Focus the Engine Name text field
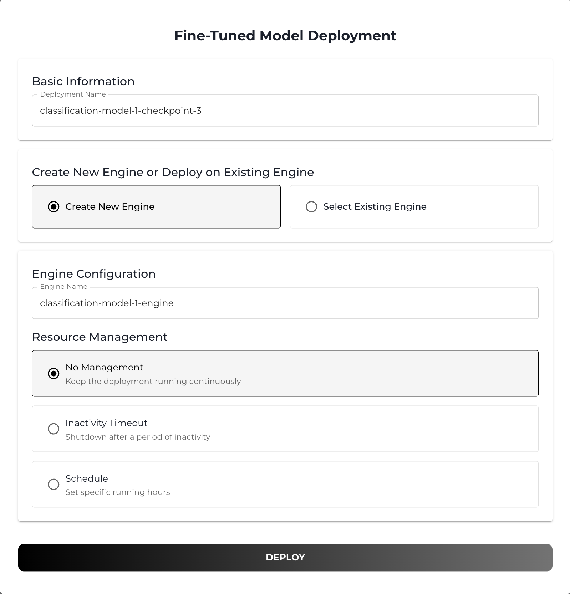The width and height of the screenshot is (570, 594). [285, 303]
